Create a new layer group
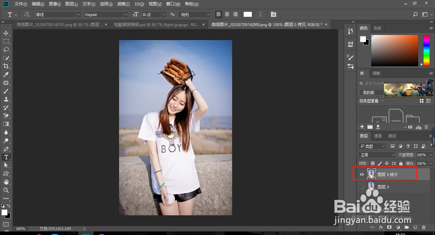The image size is (435, 235). click(406, 227)
